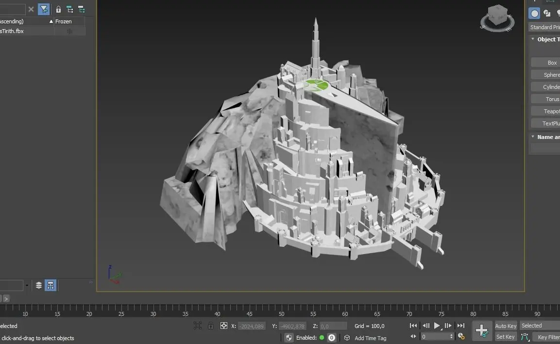Click the sort by hierarchy icon in explorer footer

coord(51,285)
